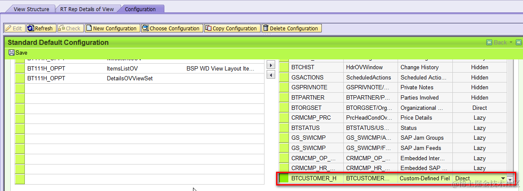
Task: Click the Refresh toolbar button
Action: point(41,28)
